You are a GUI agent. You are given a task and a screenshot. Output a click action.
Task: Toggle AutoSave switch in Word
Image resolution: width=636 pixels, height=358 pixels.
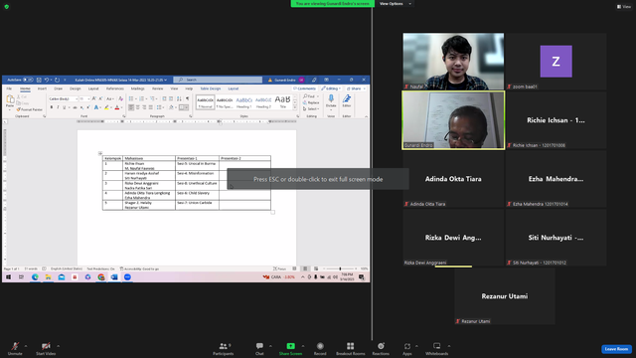28,80
